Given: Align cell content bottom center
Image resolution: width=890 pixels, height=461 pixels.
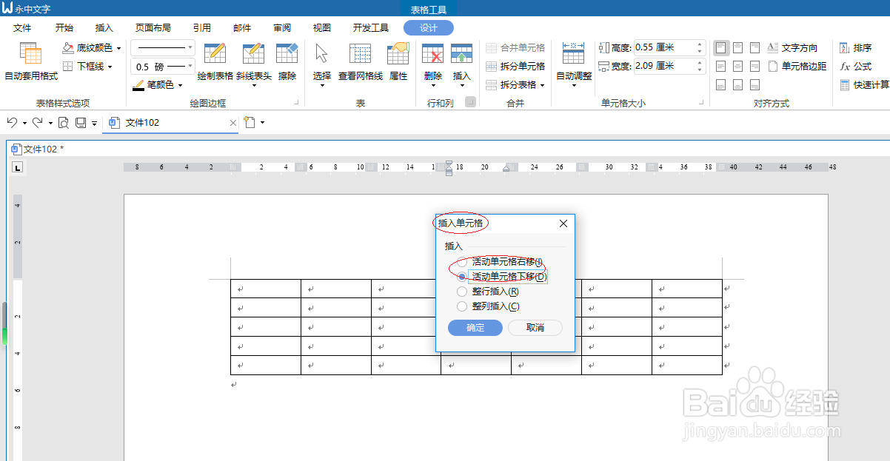Looking at the screenshot, I should [737, 84].
